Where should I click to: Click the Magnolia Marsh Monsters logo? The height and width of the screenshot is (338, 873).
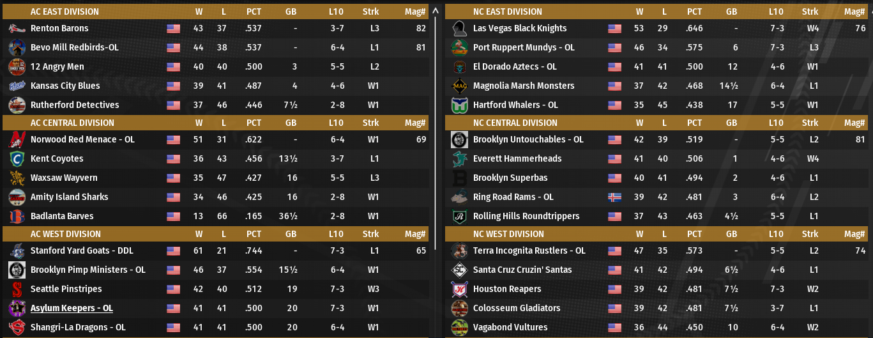coord(459,86)
